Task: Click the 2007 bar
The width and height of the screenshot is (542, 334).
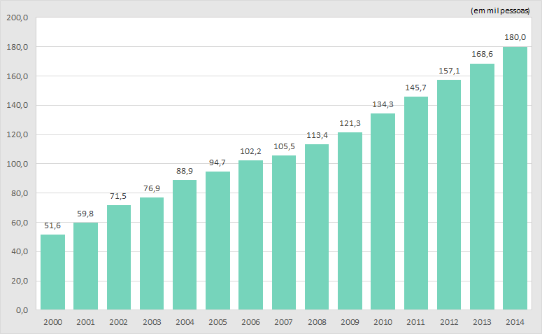Action: tap(283, 232)
